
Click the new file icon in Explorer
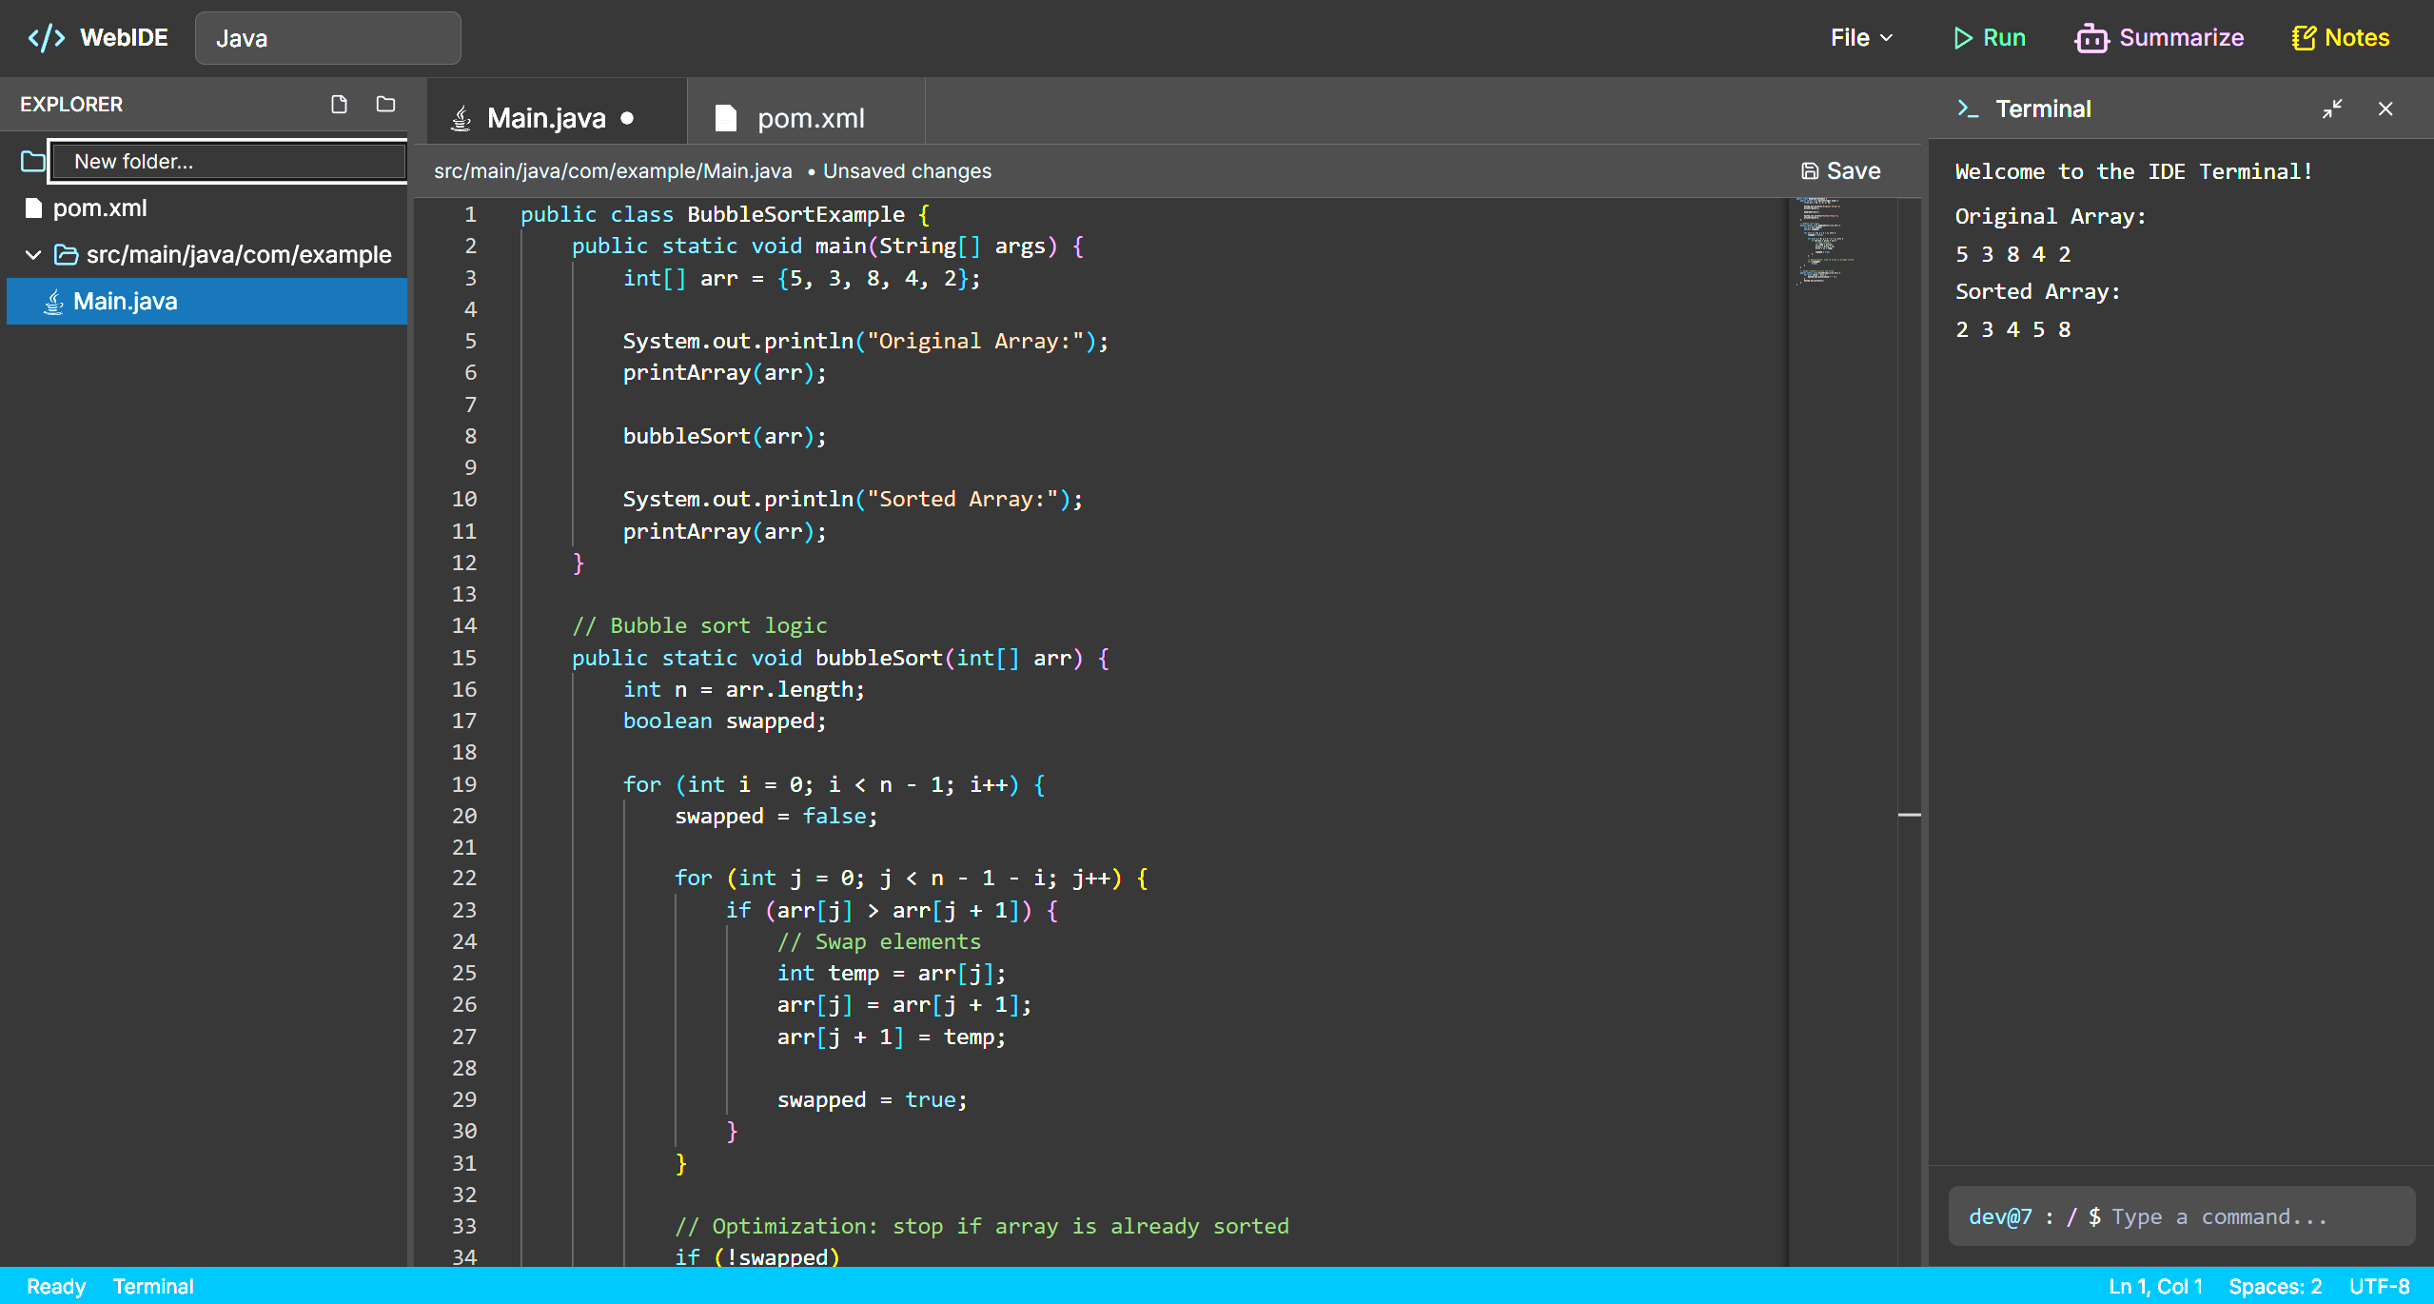coord(339,105)
